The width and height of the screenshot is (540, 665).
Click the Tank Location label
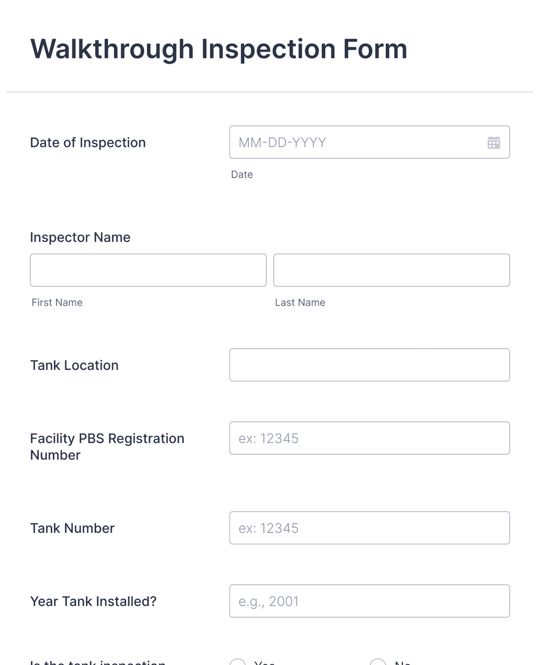point(74,365)
